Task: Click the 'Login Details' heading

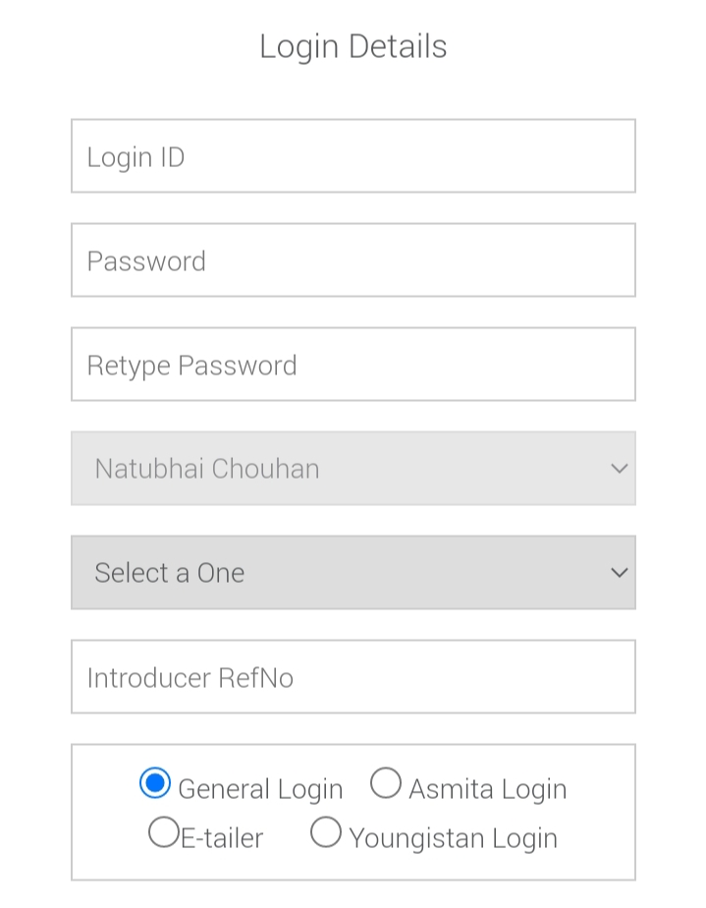Action: [x=353, y=46]
